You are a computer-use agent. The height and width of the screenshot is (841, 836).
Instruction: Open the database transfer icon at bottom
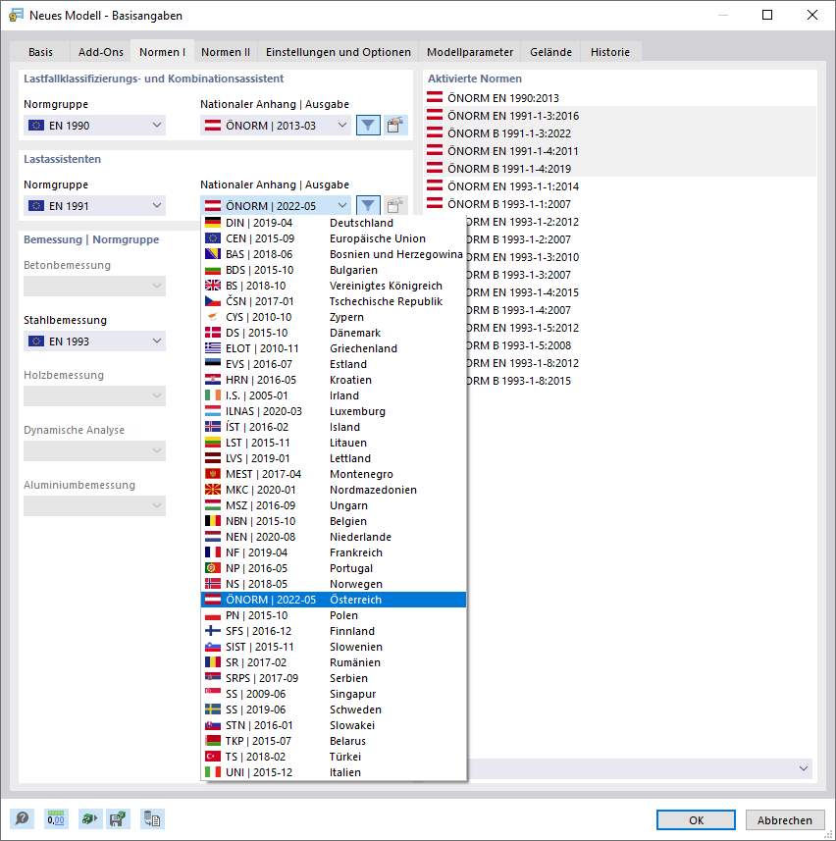click(x=152, y=818)
